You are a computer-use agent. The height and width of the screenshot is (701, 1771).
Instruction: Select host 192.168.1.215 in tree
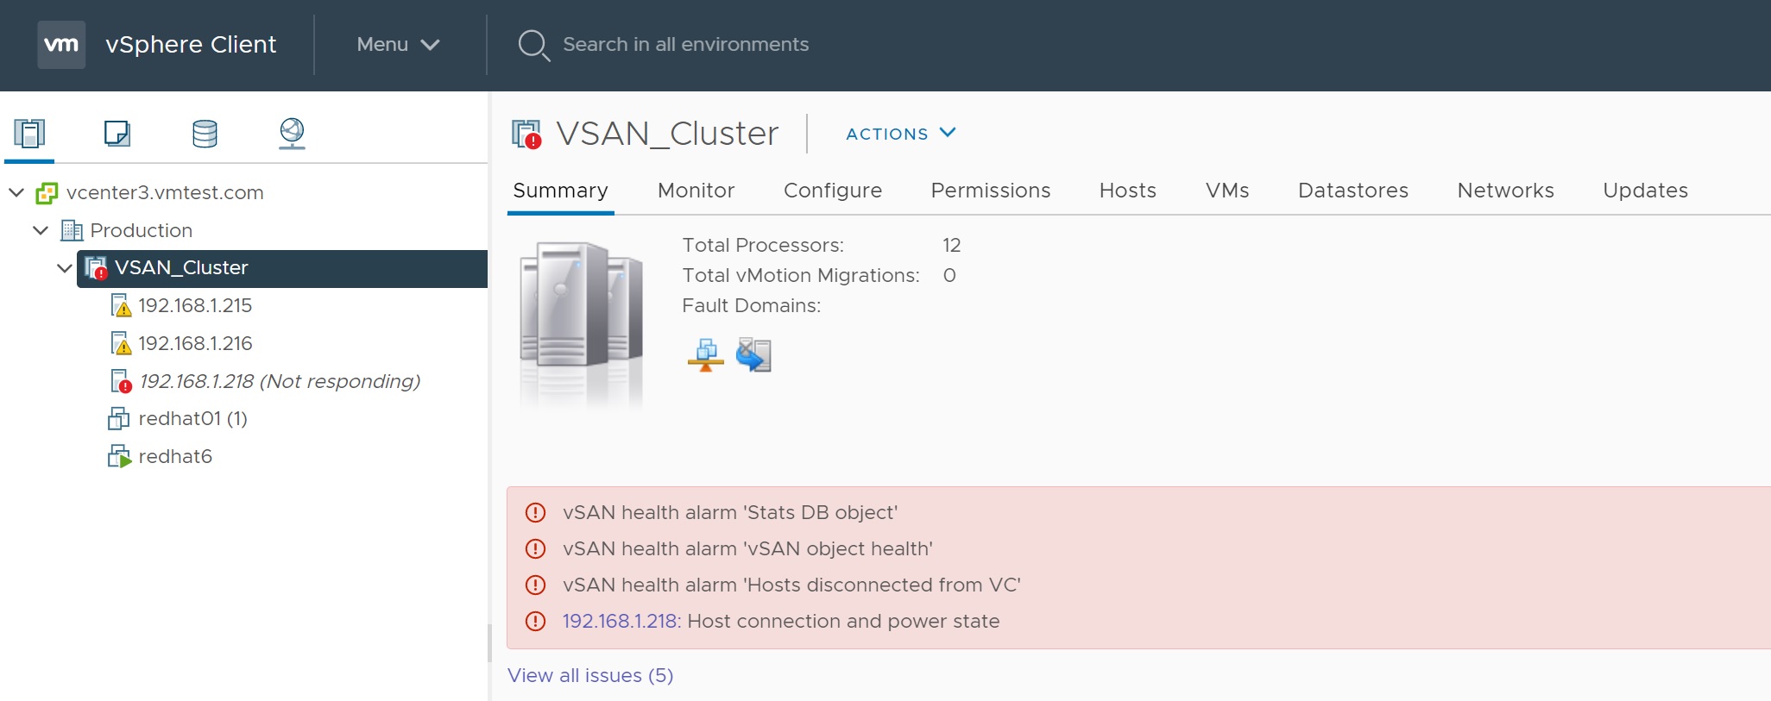point(195,306)
